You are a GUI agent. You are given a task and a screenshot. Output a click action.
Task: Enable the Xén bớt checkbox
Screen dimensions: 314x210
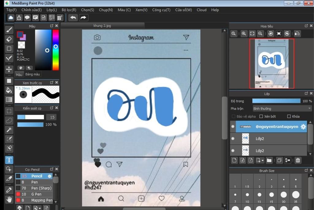tap(261, 116)
